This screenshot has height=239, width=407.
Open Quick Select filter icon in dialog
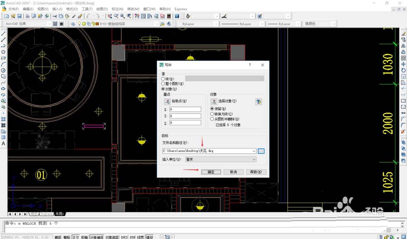pyautogui.click(x=258, y=102)
